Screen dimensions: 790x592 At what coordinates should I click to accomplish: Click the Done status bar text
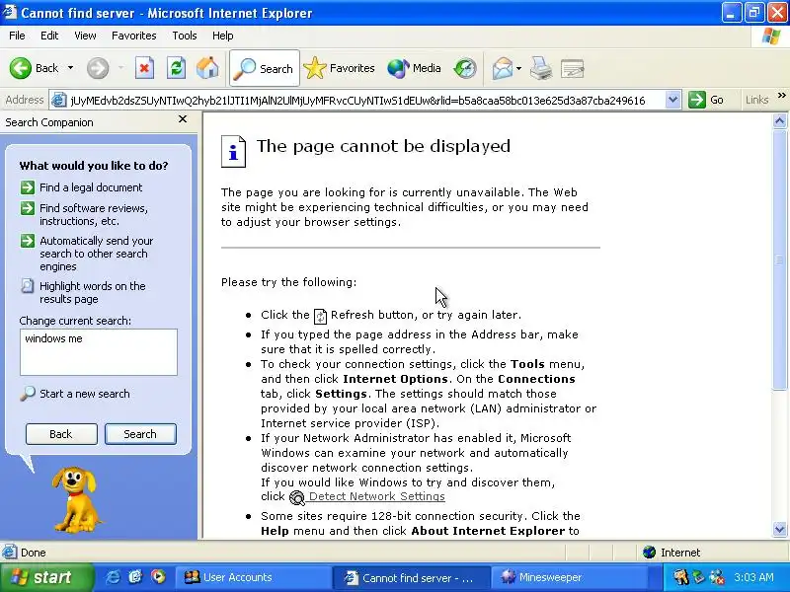tap(34, 553)
